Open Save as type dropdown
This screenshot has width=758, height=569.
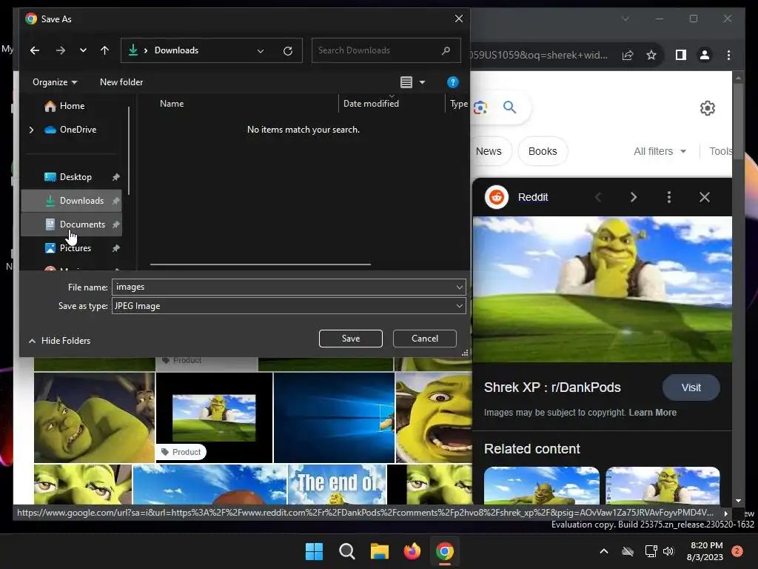point(289,306)
